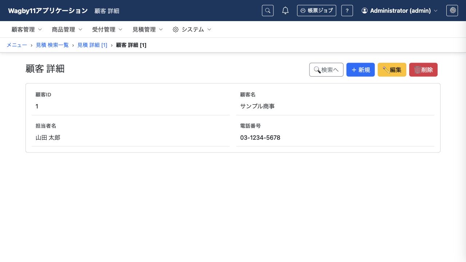Expand the 見積管理 menu
The height and width of the screenshot is (262, 466).
pos(147,29)
